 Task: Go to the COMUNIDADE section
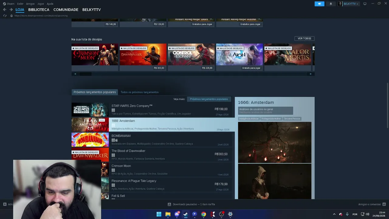(66, 10)
